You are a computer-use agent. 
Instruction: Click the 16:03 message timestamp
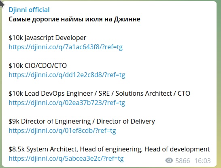pyautogui.click(x=202, y=161)
